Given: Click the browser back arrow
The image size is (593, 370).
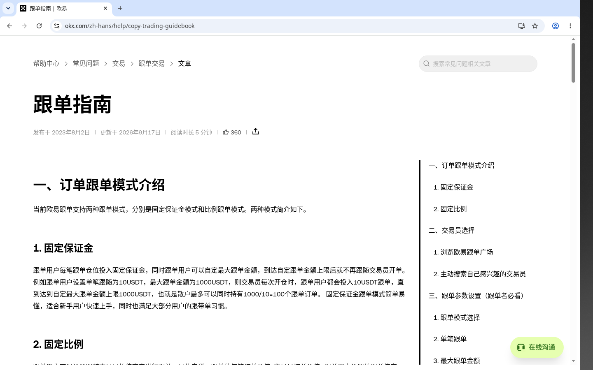Looking at the screenshot, I should pyautogui.click(x=9, y=26).
